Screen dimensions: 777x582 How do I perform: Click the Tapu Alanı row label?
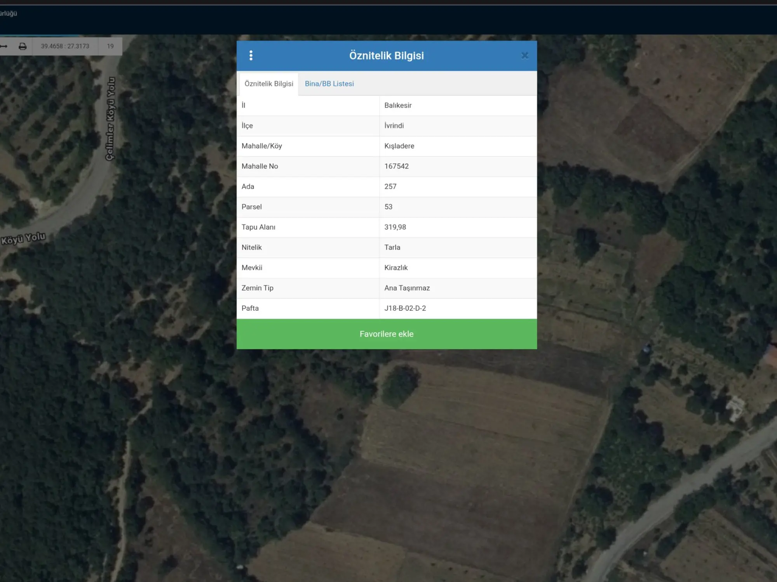click(x=258, y=227)
